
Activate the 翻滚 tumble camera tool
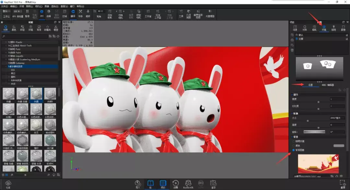(x=73, y=13)
